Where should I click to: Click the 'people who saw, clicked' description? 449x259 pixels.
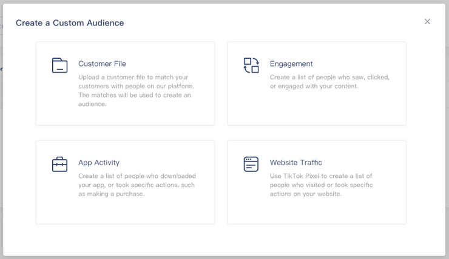point(329,82)
